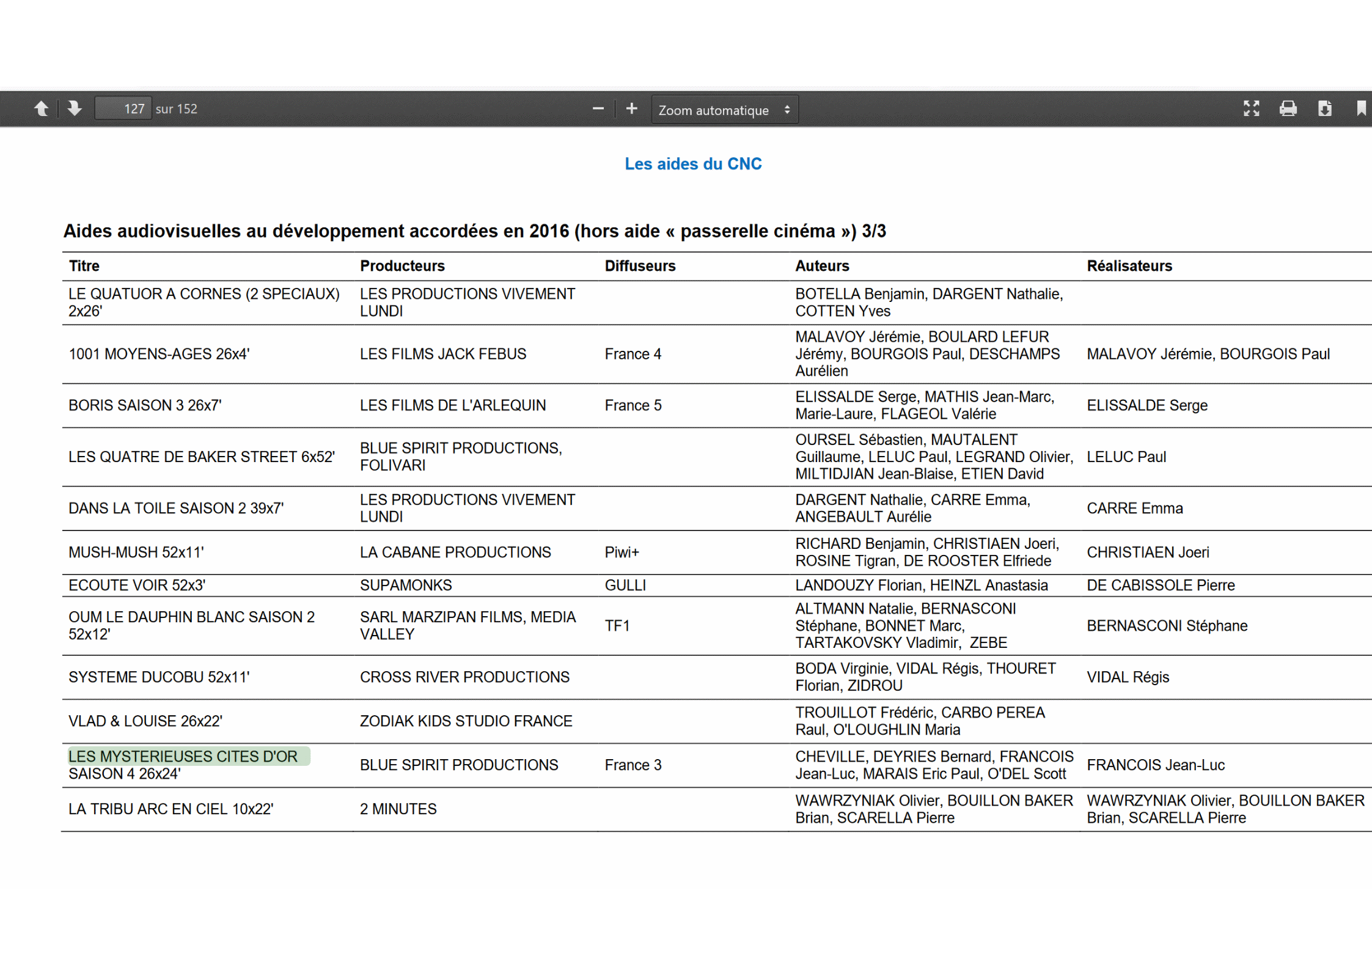Screen dimensions: 1372x970
Task: Go to previous page with up arrow
Action: point(42,109)
